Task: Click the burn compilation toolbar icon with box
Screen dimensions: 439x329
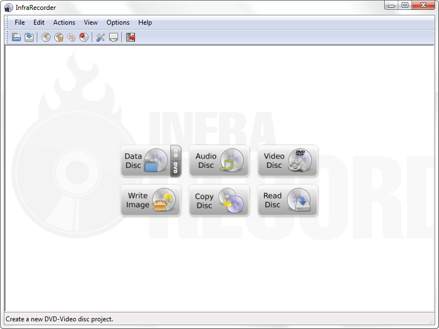Action: pos(59,37)
